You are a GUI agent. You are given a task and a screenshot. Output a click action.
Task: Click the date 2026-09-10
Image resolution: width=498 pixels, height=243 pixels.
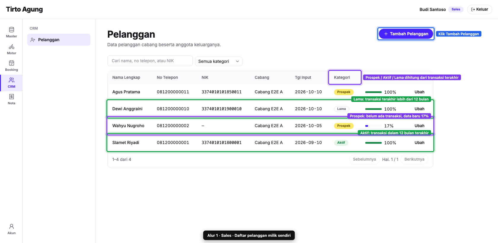pos(308,143)
